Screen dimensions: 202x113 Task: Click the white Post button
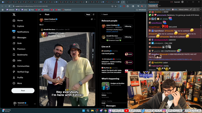click(23, 91)
